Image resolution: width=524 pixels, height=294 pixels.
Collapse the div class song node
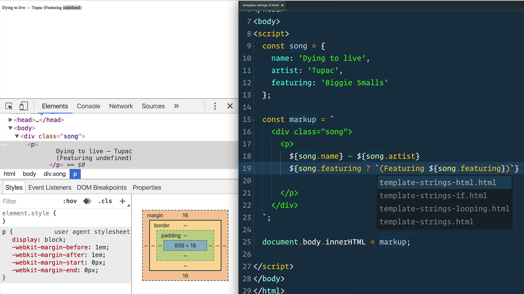[x=17, y=136]
